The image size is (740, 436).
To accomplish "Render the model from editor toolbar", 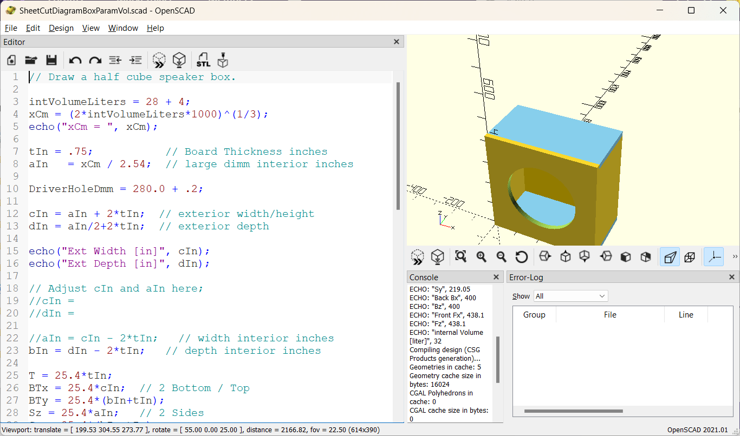I will (179, 60).
